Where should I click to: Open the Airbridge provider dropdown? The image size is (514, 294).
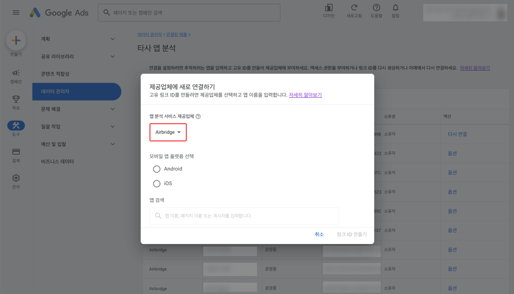click(168, 132)
